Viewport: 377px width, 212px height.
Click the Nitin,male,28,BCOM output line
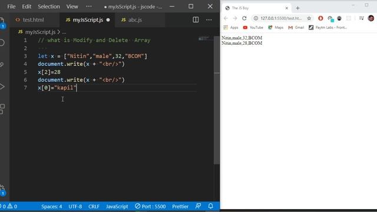pos(242,43)
